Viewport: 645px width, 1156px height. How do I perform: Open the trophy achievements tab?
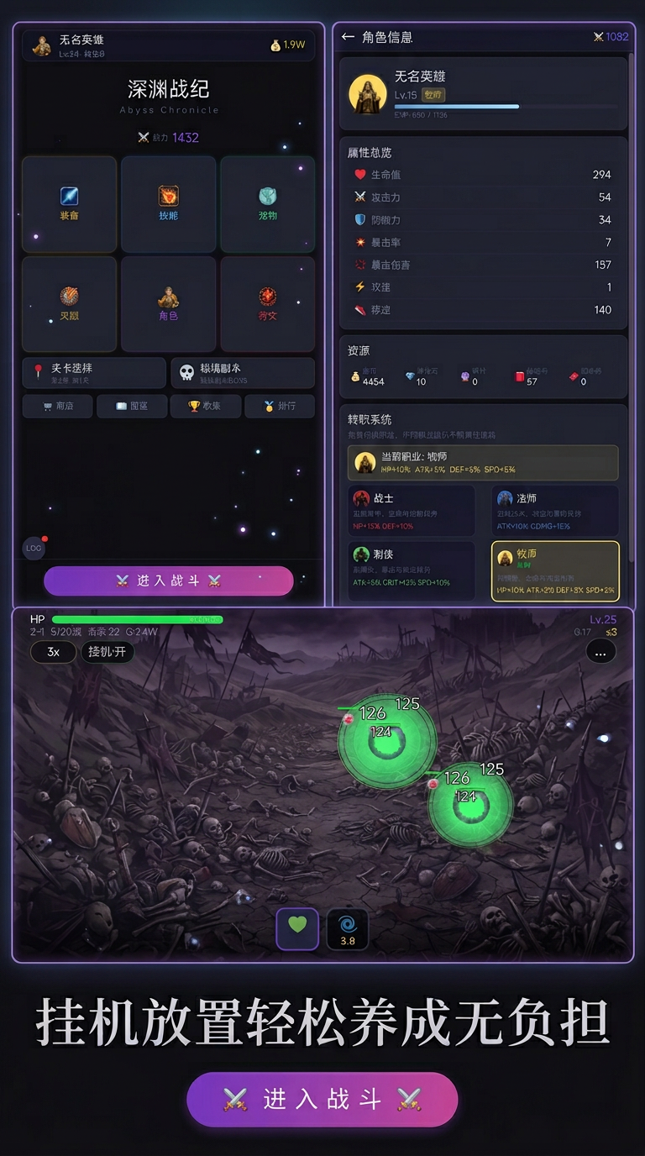(x=206, y=406)
